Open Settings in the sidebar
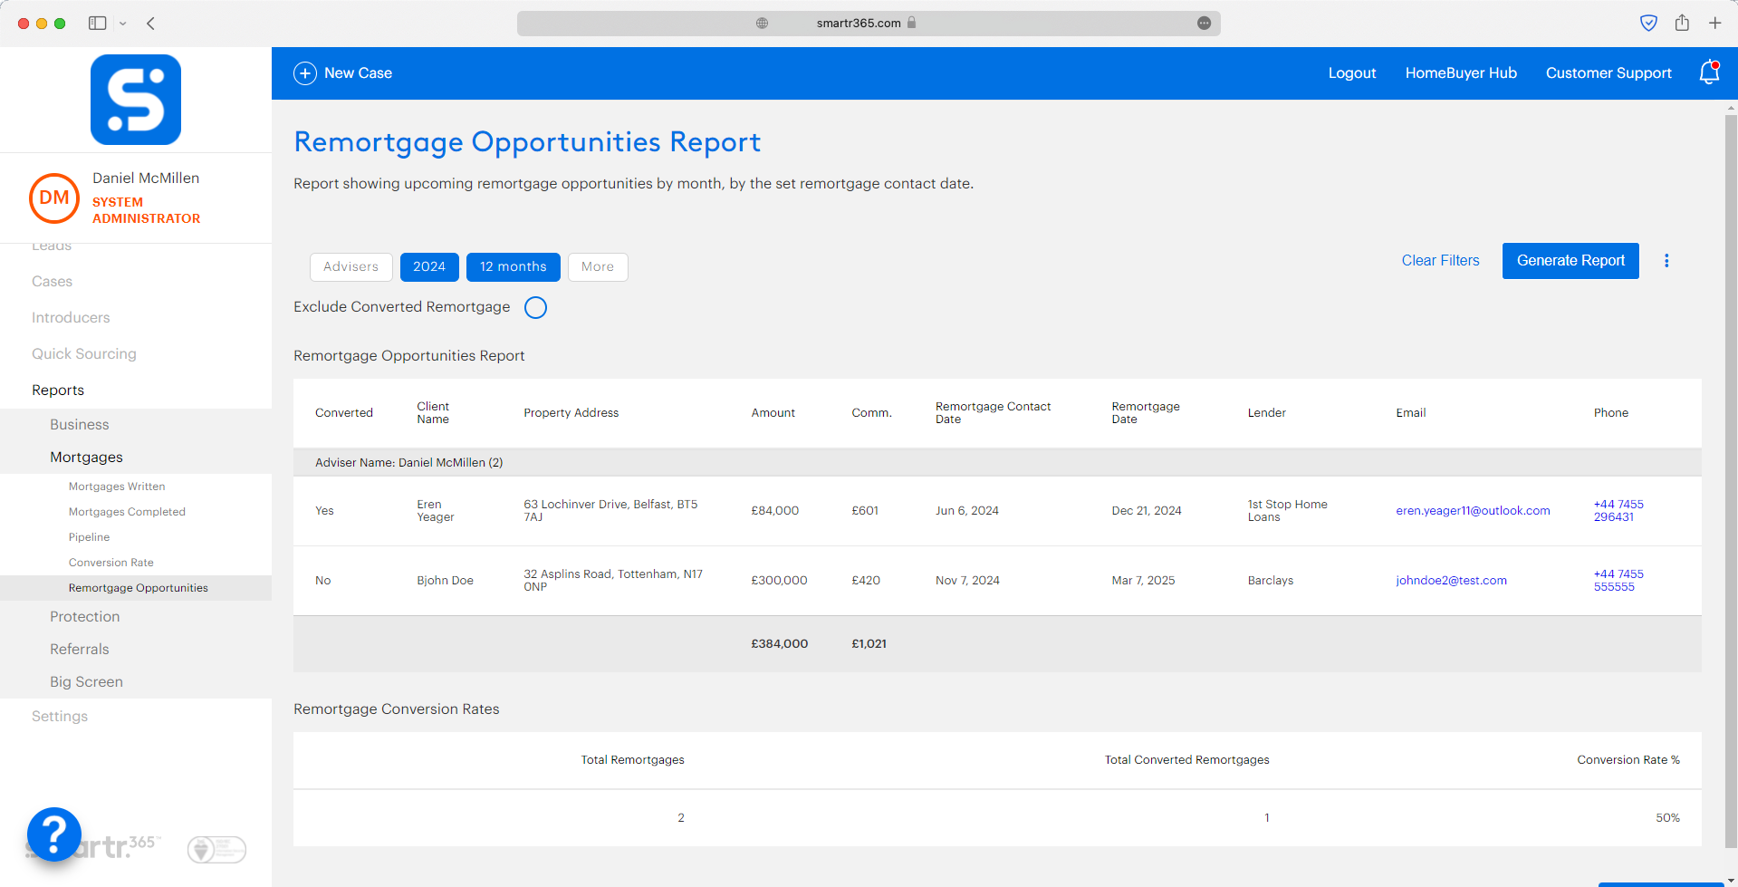This screenshot has width=1738, height=887. [x=60, y=717]
